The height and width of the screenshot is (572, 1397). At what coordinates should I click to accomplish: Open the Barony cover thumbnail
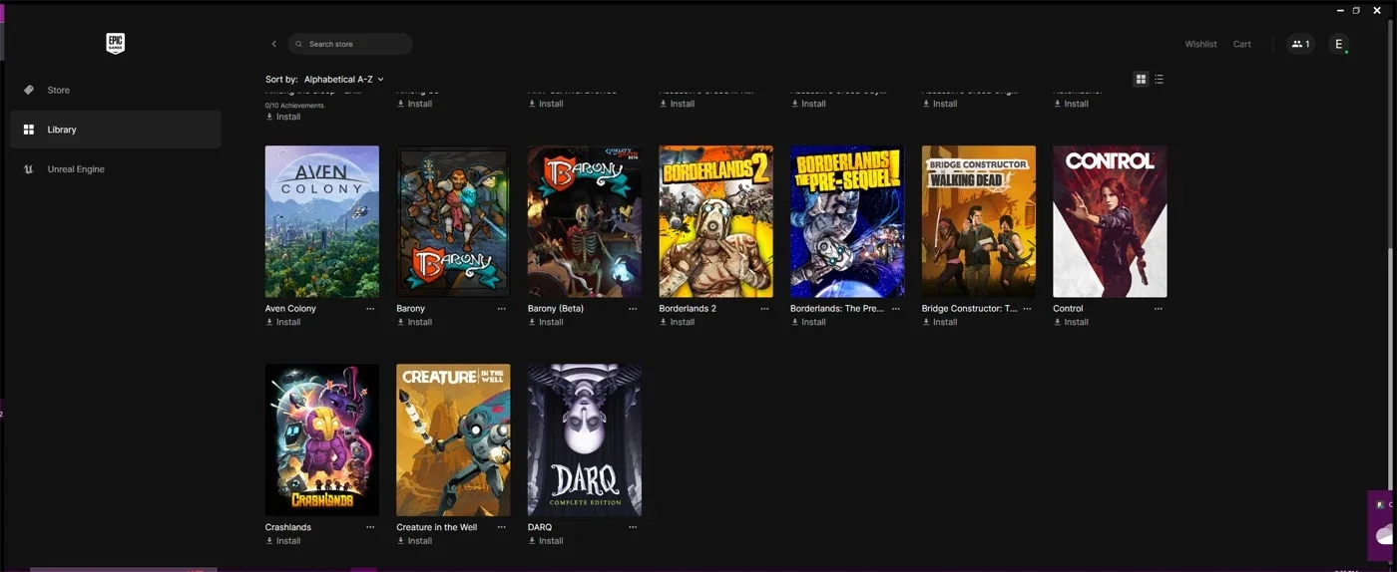click(453, 221)
